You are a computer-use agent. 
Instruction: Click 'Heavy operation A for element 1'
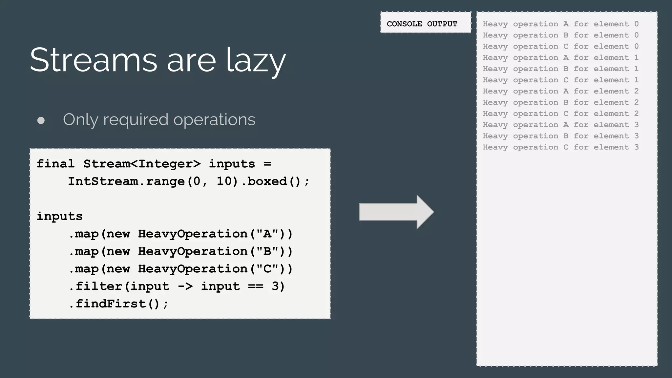(561, 57)
